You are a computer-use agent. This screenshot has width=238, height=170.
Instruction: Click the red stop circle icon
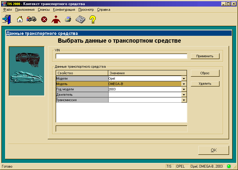click(x=44, y=19)
